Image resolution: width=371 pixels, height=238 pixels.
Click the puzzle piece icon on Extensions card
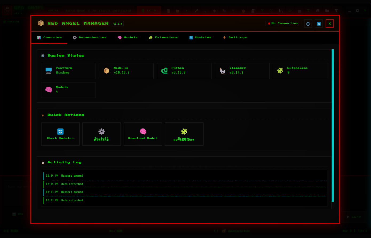280,71
